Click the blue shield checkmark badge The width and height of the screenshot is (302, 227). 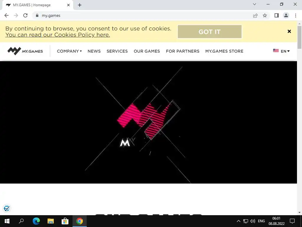(7, 208)
